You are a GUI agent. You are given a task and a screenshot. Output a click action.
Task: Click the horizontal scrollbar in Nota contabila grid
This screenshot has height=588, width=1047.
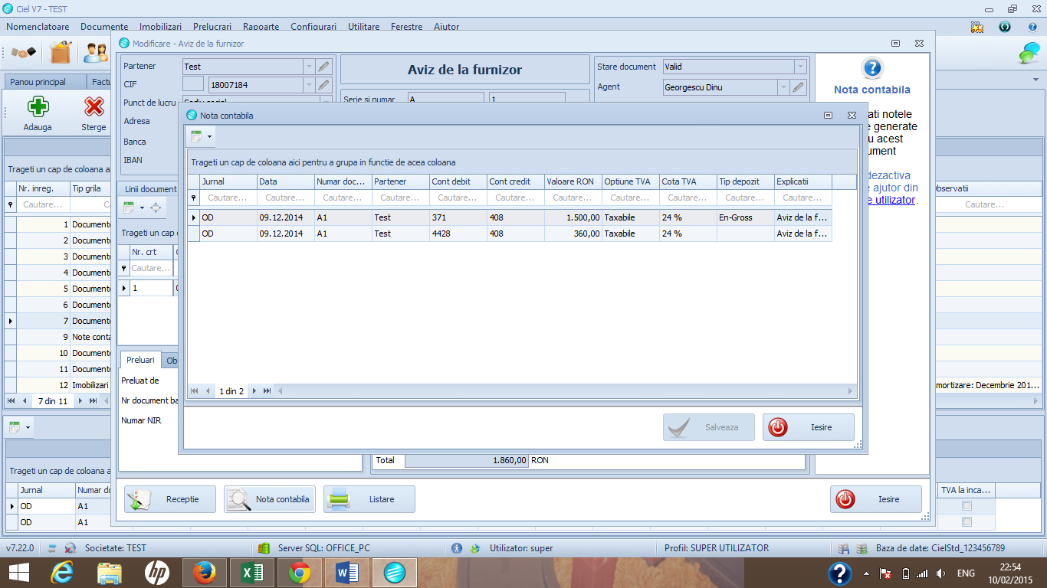click(x=565, y=391)
